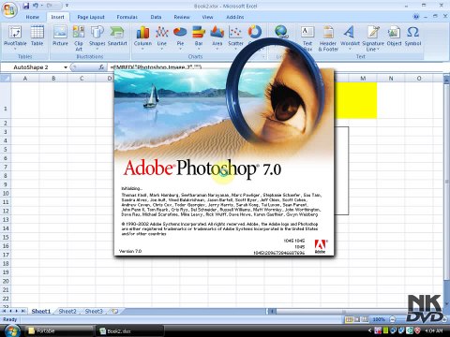Open Excel Help question mark icon

pyautogui.click(x=416, y=17)
